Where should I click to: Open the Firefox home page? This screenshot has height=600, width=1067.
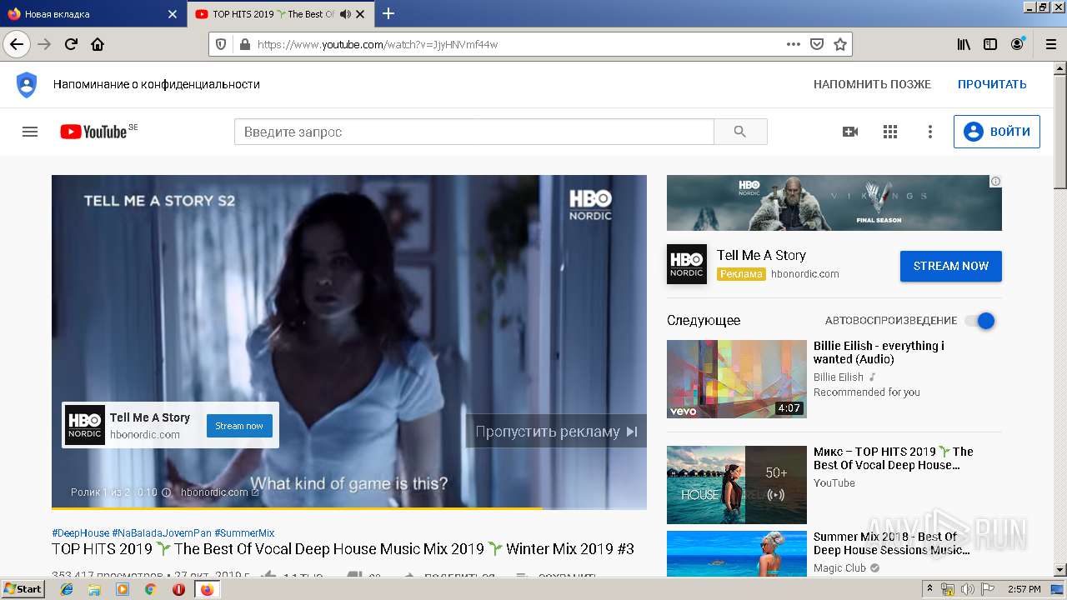pos(98,44)
